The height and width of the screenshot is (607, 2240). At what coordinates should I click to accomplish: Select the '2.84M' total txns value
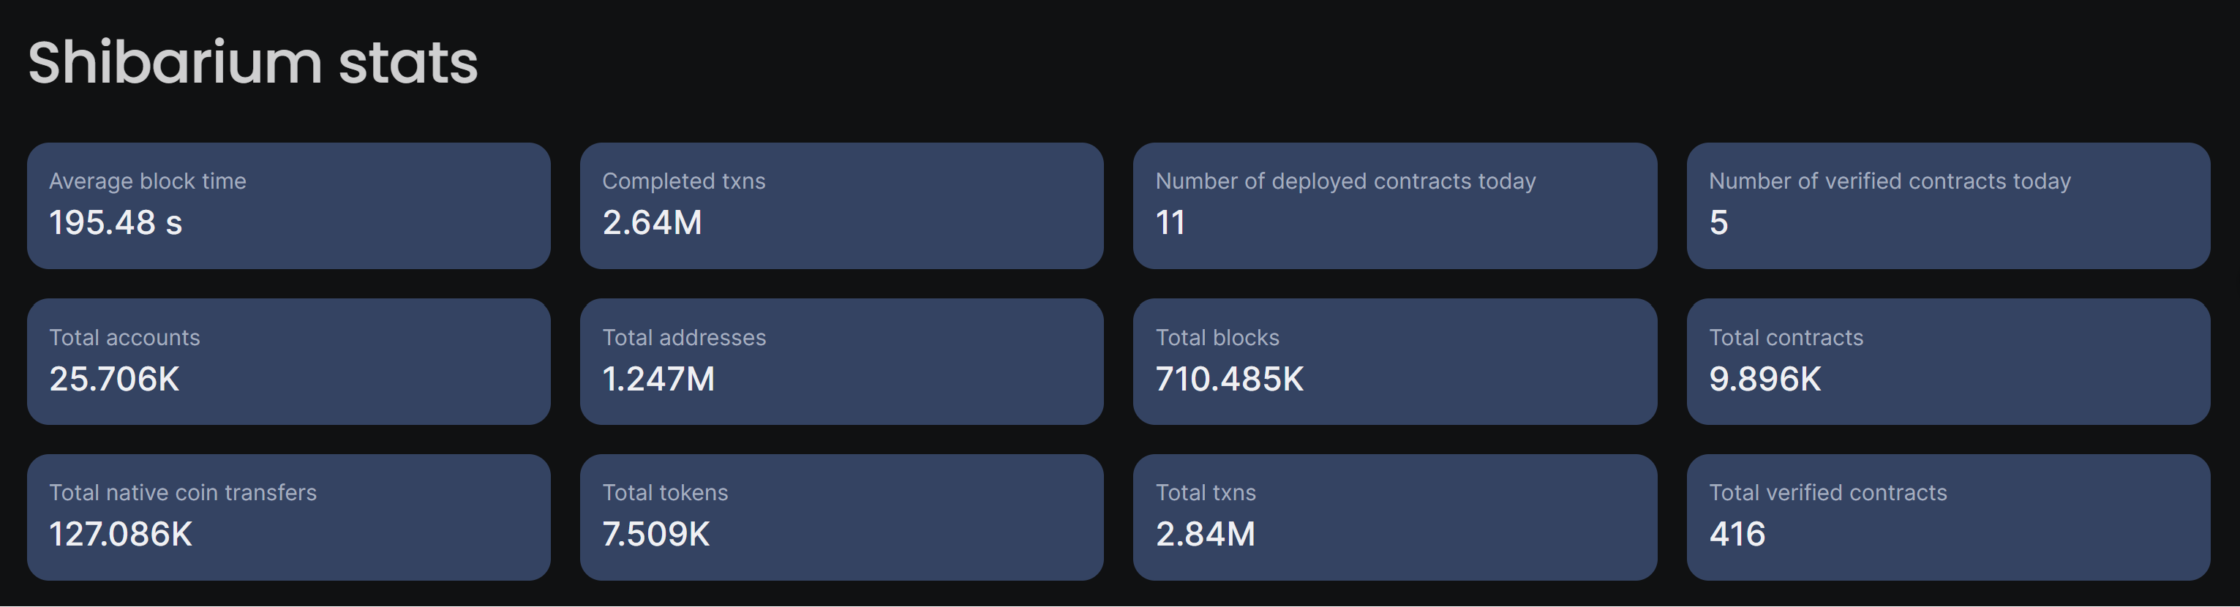(x=1205, y=534)
